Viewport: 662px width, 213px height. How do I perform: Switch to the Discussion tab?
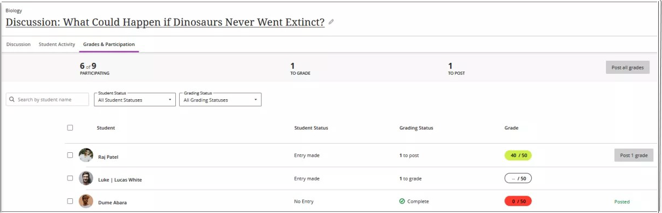[x=18, y=44]
